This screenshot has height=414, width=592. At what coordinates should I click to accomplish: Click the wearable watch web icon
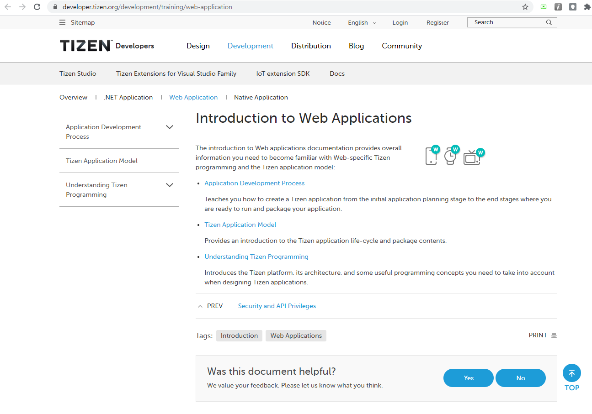(x=451, y=155)
